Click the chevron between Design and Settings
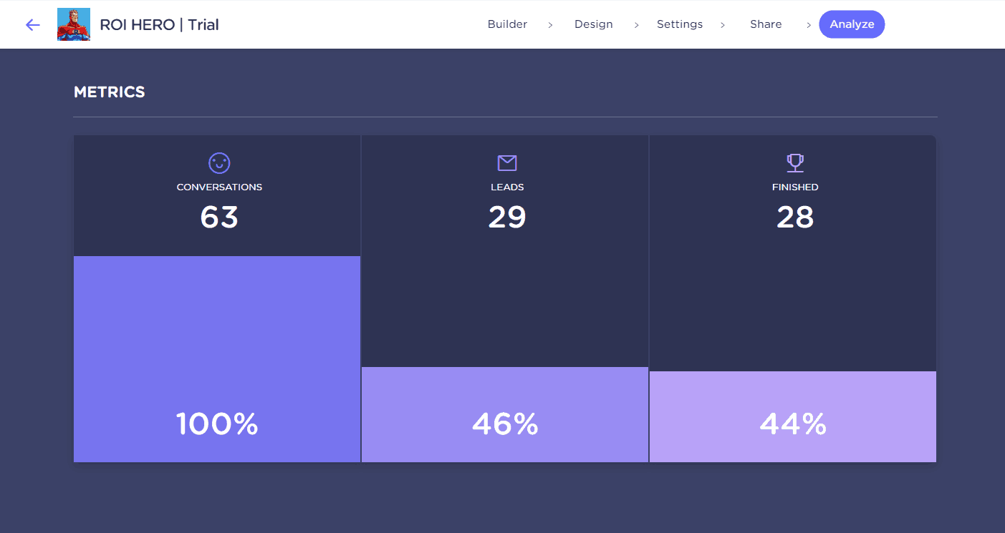 636,25
